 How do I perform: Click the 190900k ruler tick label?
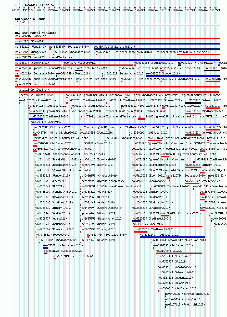tap(28, 10)
